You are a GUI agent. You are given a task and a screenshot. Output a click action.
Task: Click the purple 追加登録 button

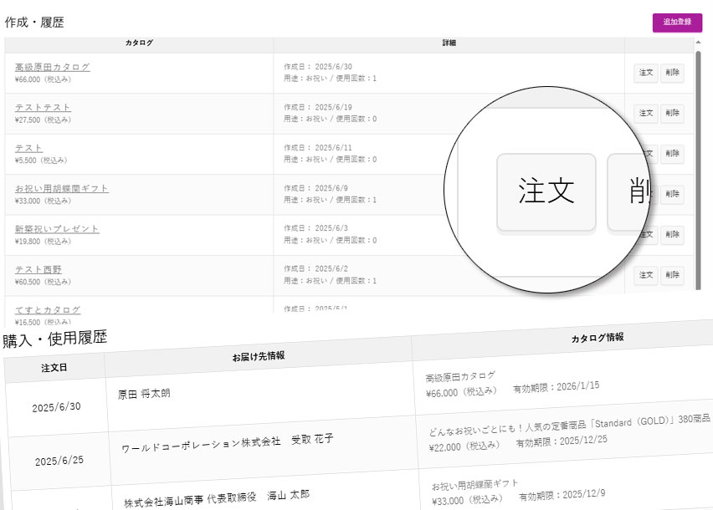click(x=676, y=23)
